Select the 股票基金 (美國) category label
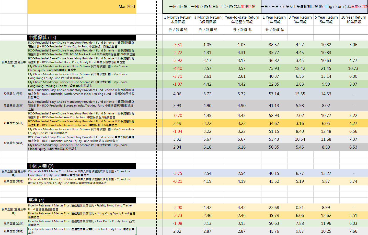Image resolution: width=368 pixels, height=235 pixels. (x=14, y=94)
